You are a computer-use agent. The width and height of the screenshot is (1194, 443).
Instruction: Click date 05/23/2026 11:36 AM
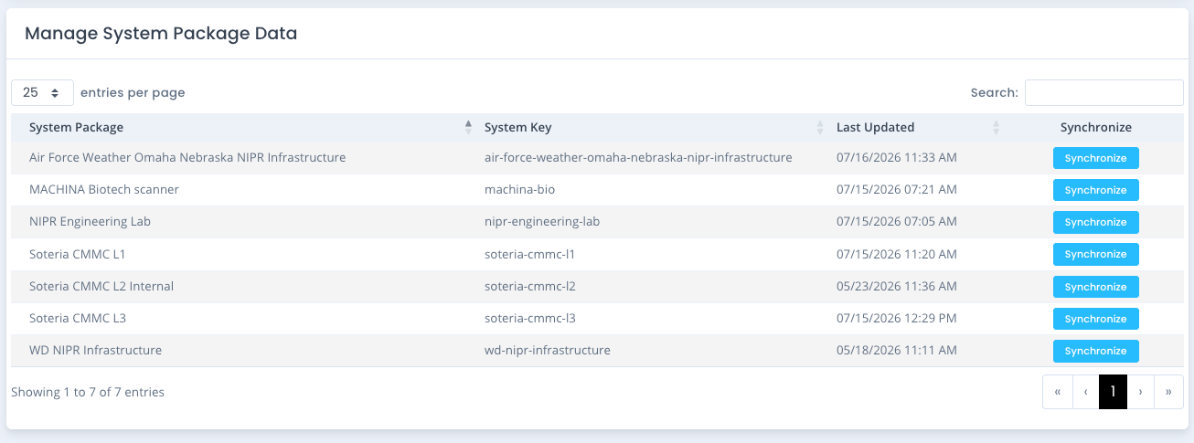coord(897,286)
